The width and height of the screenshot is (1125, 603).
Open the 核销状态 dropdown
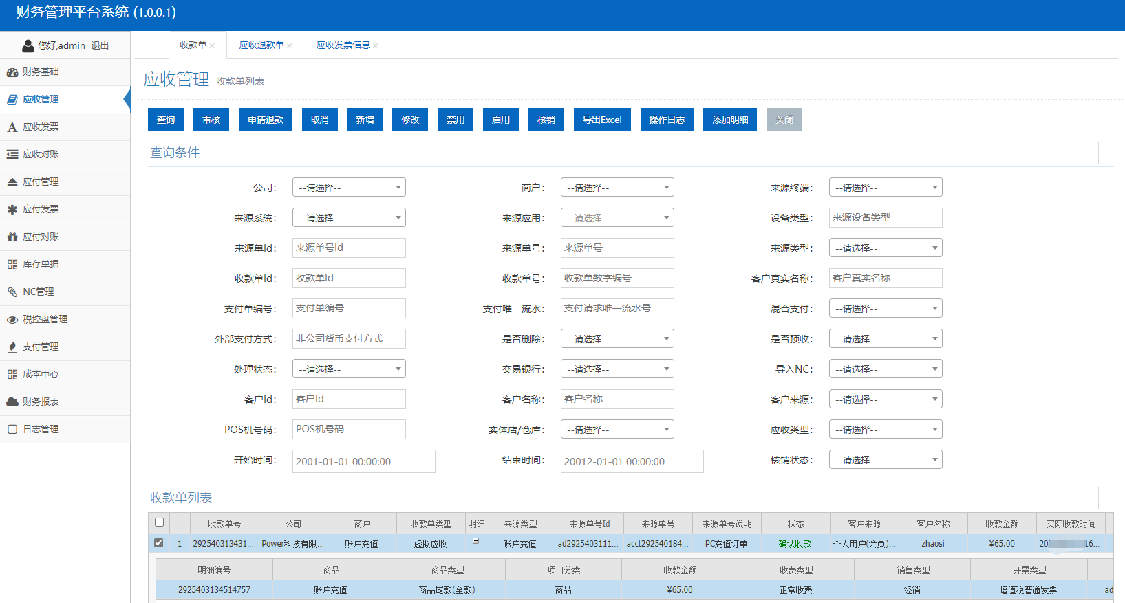[x=885, y=460]
